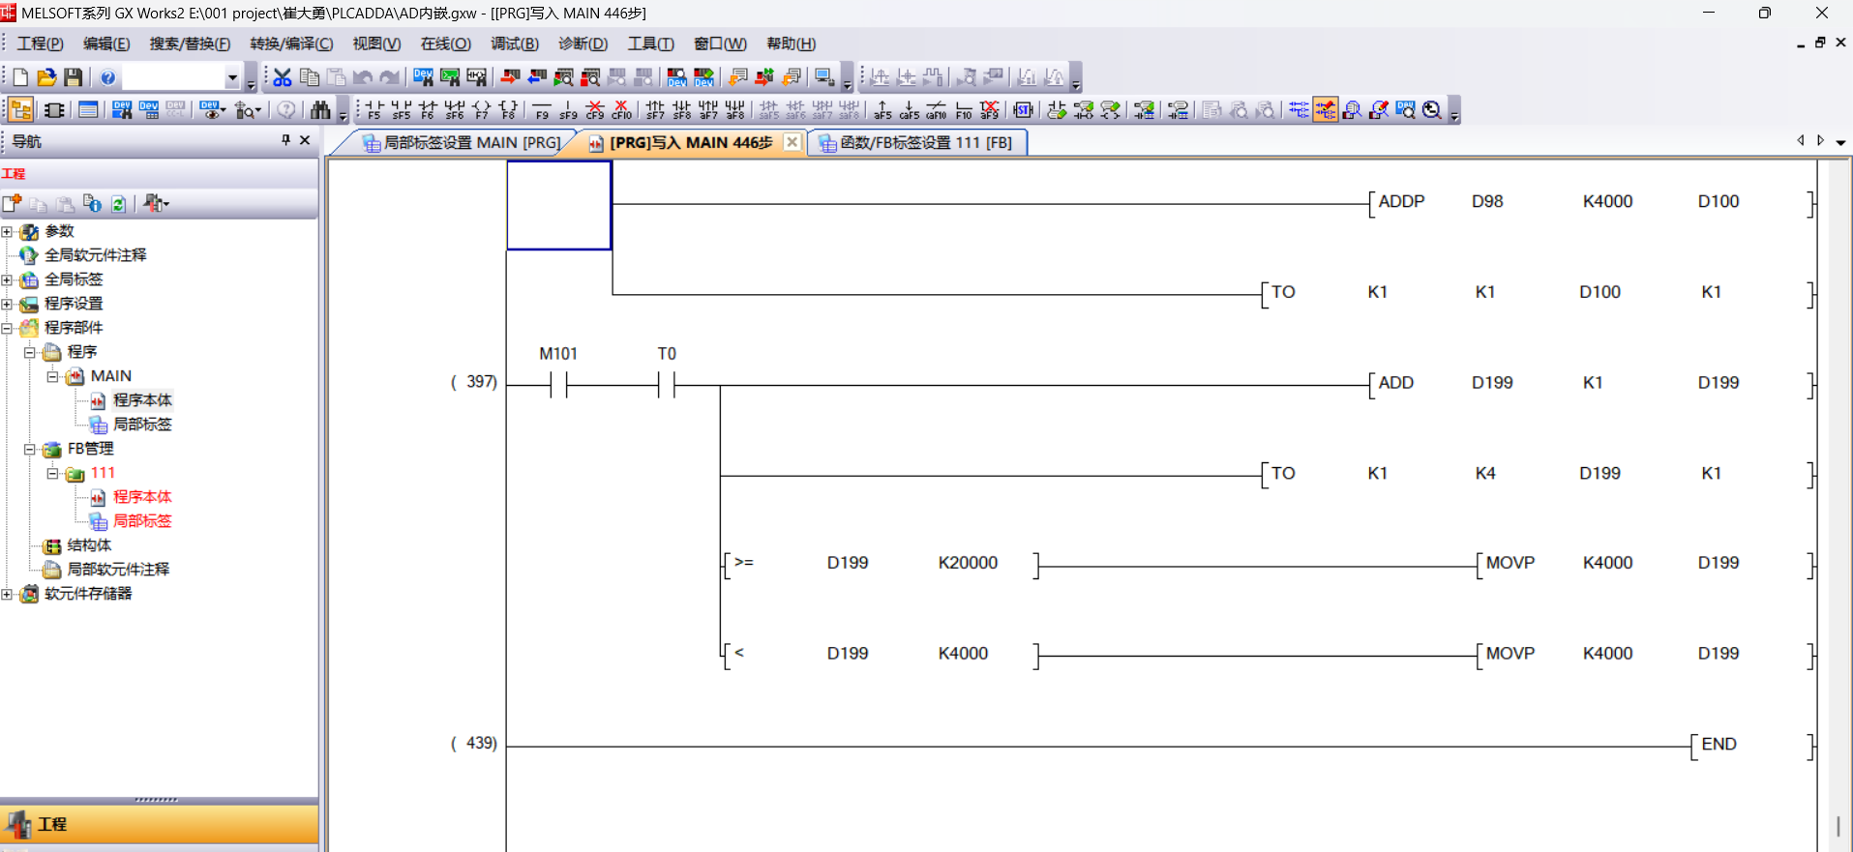Click the Write to PLC red arrow icon
1853x852 pixels.
(x=510, y=77)
